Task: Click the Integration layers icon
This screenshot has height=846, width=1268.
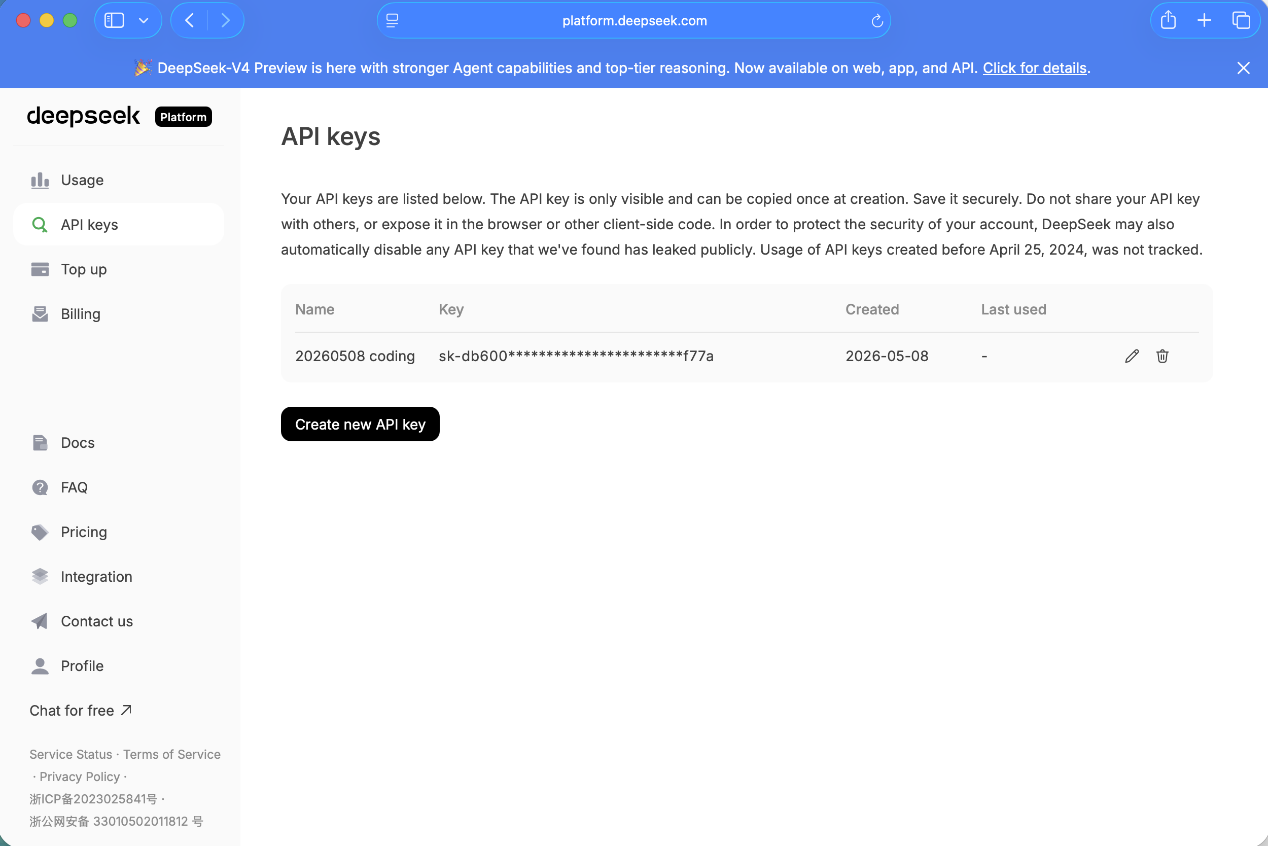Action: (40, 577)
